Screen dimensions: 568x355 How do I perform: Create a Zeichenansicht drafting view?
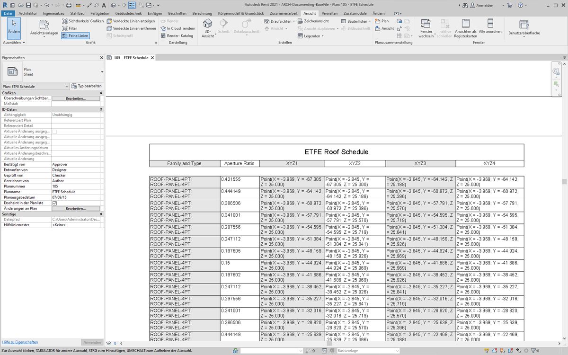pyautogui.click(x=313, y=21)
